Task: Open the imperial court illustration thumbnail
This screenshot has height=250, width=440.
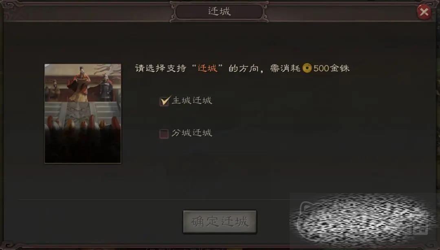Action: (83, 113)
